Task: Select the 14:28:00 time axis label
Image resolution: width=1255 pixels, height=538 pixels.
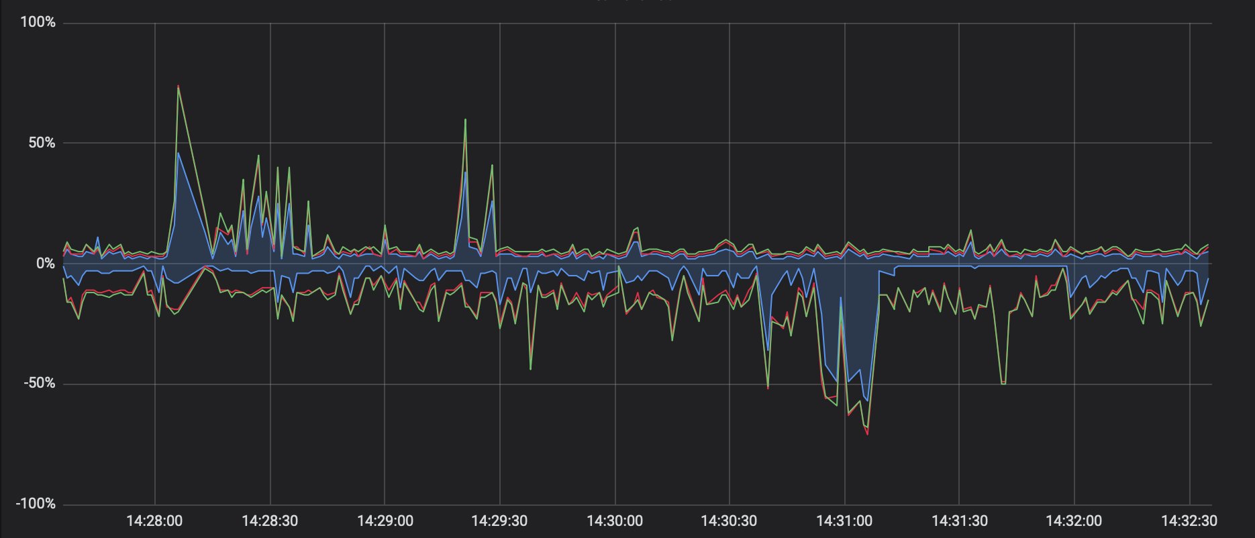Action: pyautogui.click(x=154, y=521)
